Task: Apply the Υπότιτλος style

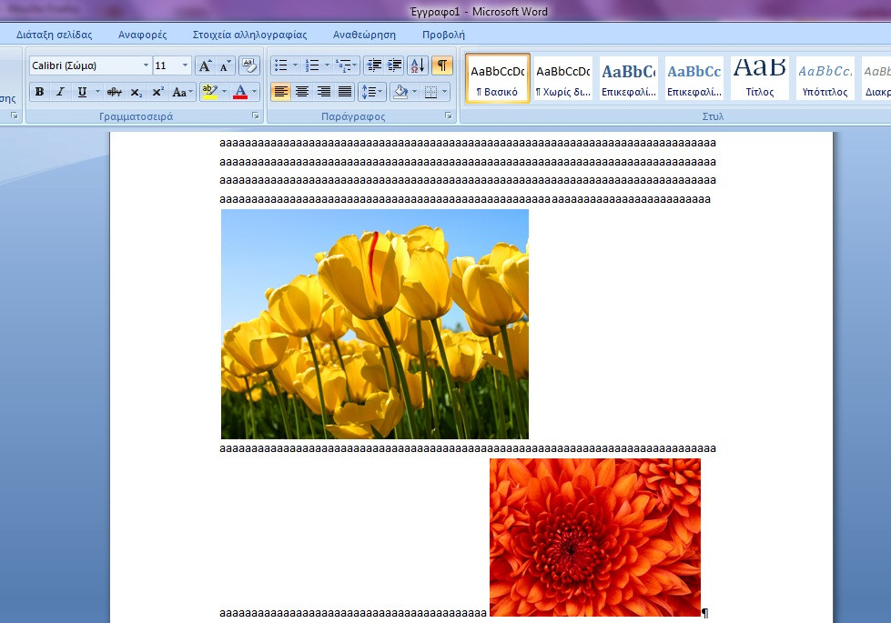Action: click(x=825, y=79)
